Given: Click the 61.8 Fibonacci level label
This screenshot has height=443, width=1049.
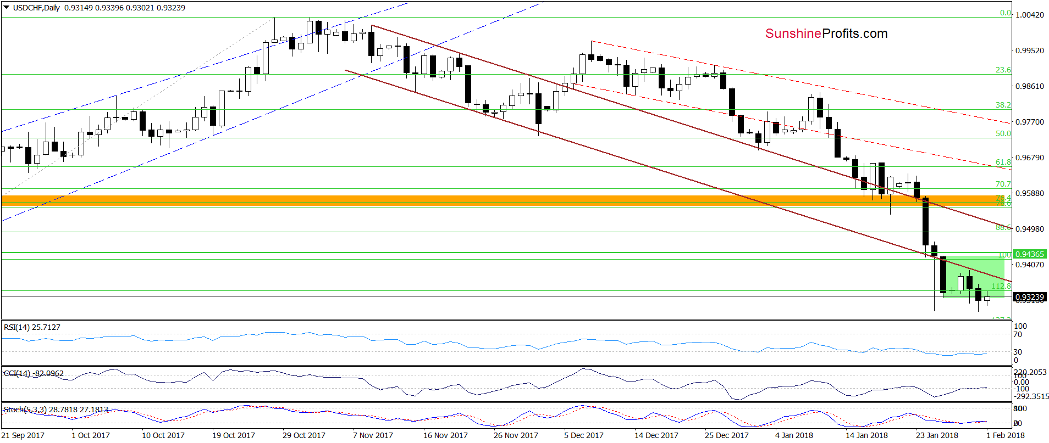Looking at the screenshot, I should coord(1003,162).
